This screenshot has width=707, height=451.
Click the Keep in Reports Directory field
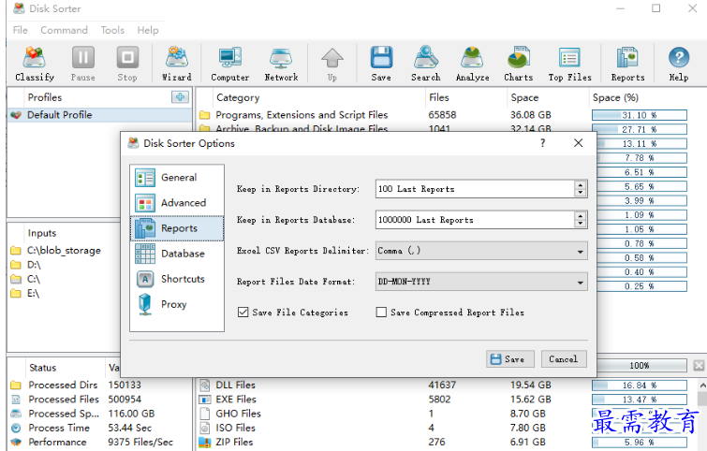(475, 189)
